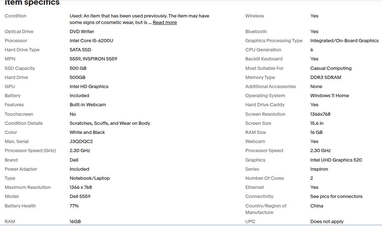Select the Casual Computing value
This screenshot has width=382, height=226.
point(331,68)
